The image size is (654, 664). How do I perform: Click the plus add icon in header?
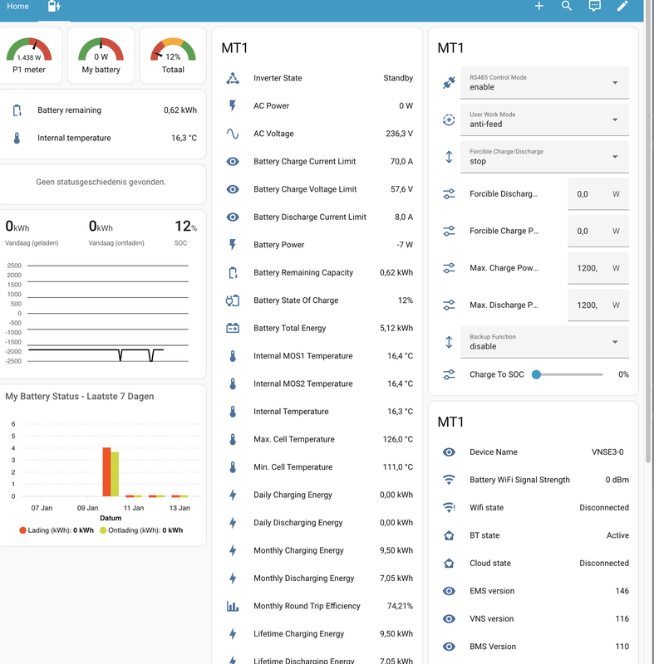(x=538, y=6)
